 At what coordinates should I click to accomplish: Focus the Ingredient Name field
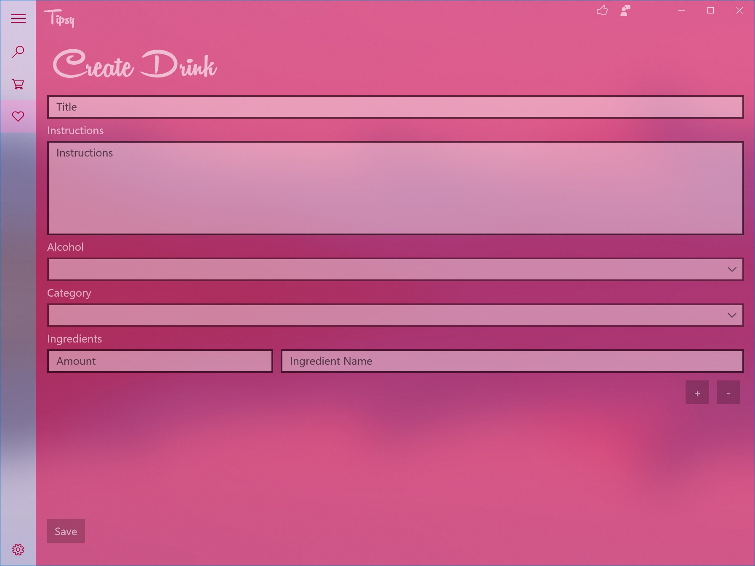(512, 361)
